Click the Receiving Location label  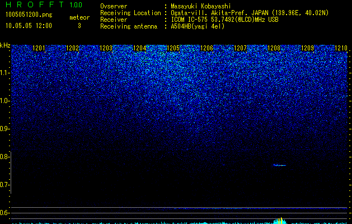pos(130,13)
